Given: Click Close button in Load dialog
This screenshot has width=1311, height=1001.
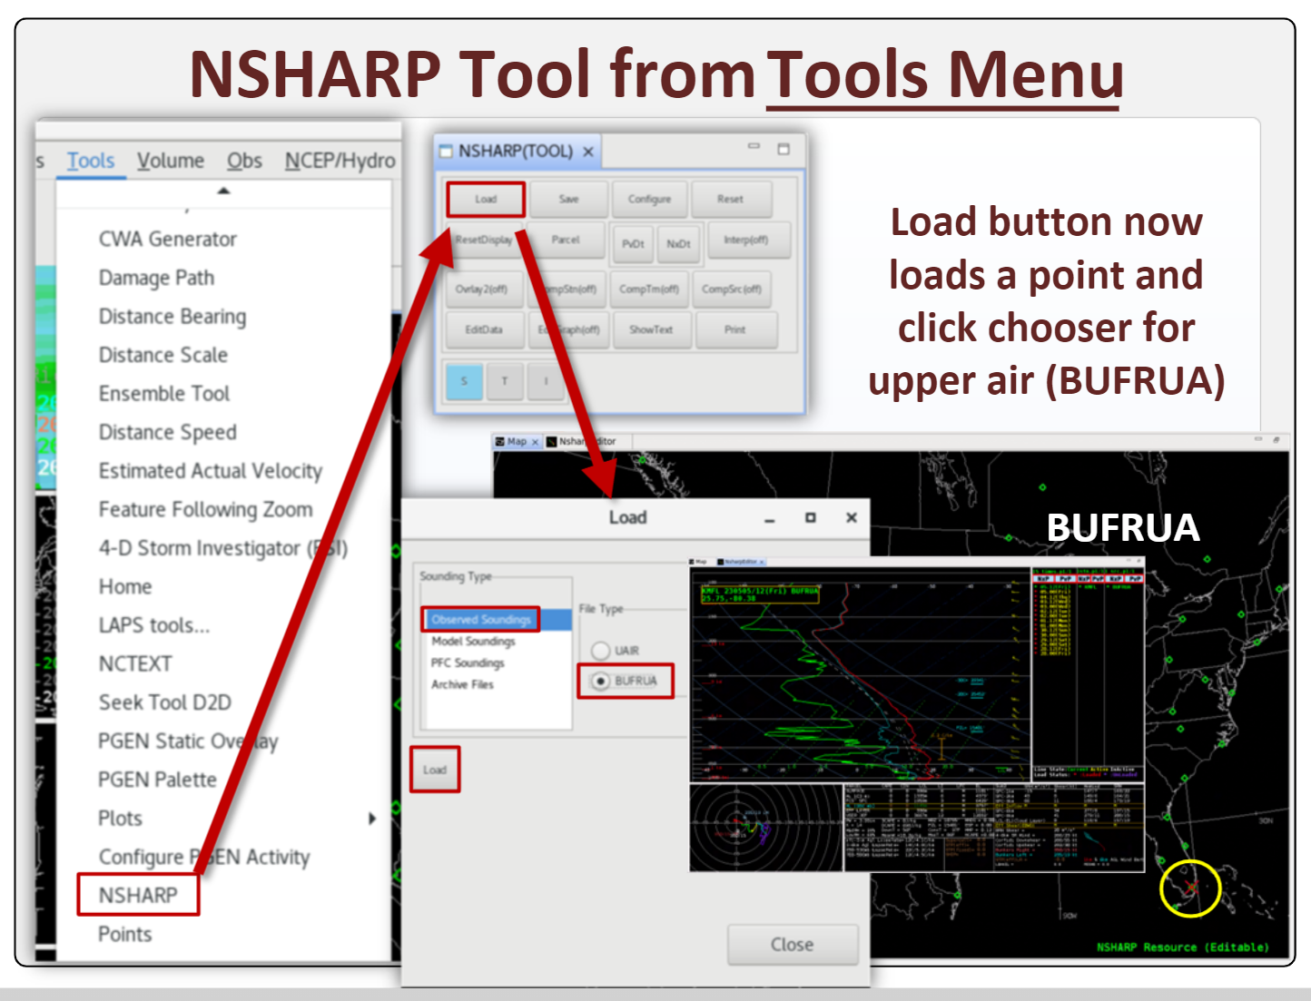Looking at the screenshot, I should [793, 945].
